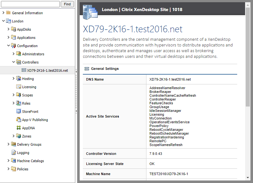Click the Applications icon
The image size is (253, 183).
click(x=14, y=37)
